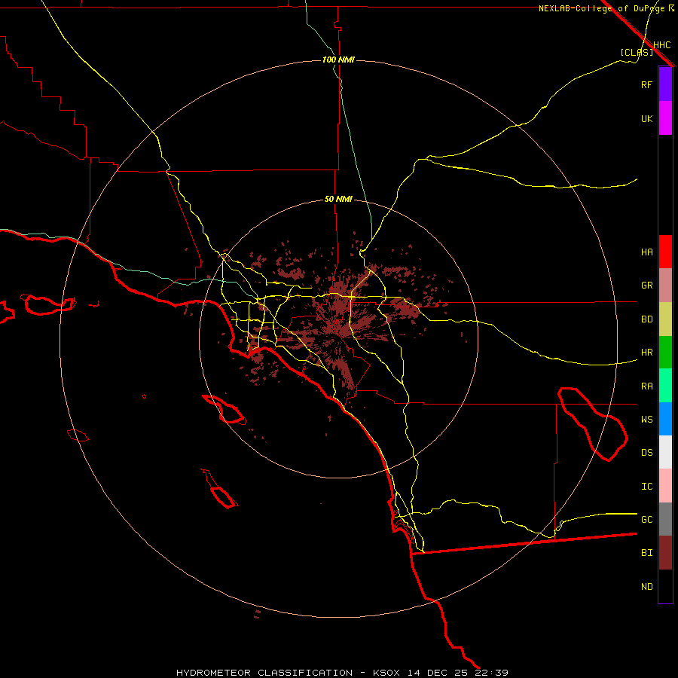Click the GC gray legend swatch
Screen dimensions: 678x678
665,519
